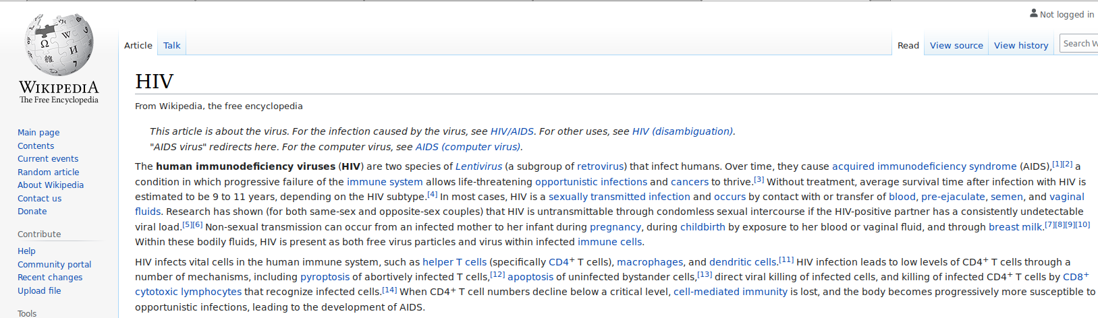Click in the Search Wikipedia field
1098x318 pixels.
click(1078, 44)
